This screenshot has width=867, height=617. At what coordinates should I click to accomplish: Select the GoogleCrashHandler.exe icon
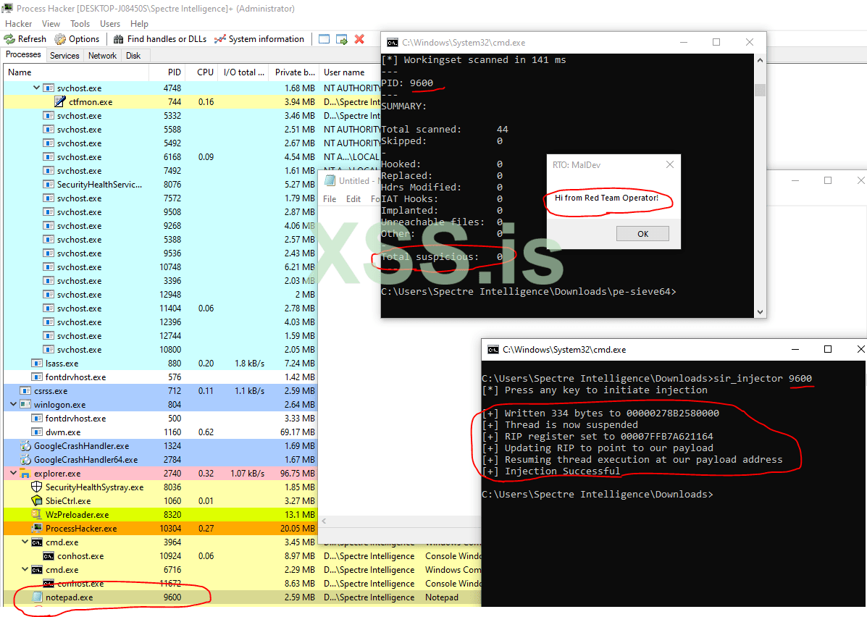(x=25, y=445)
